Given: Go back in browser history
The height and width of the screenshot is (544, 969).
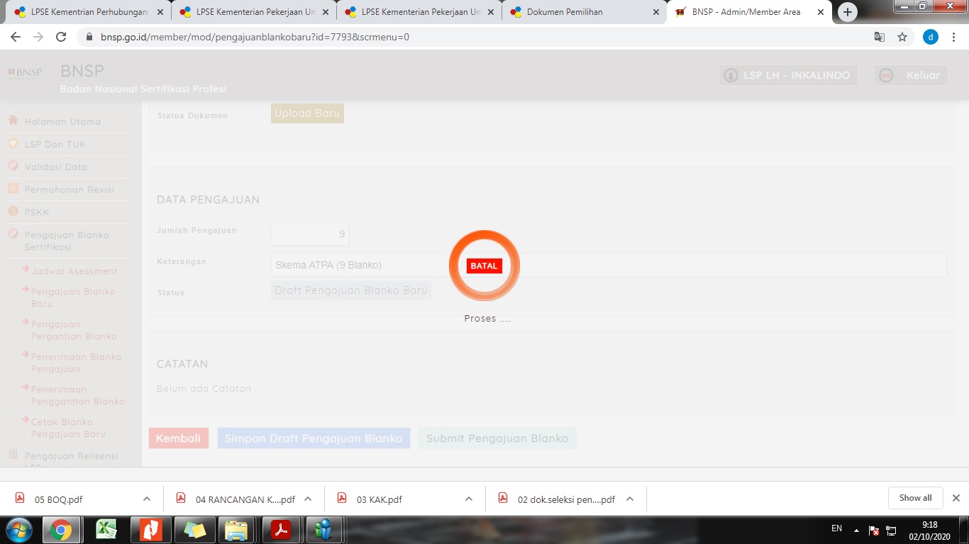Looking at the screenshot, I should tap(16, 37).
